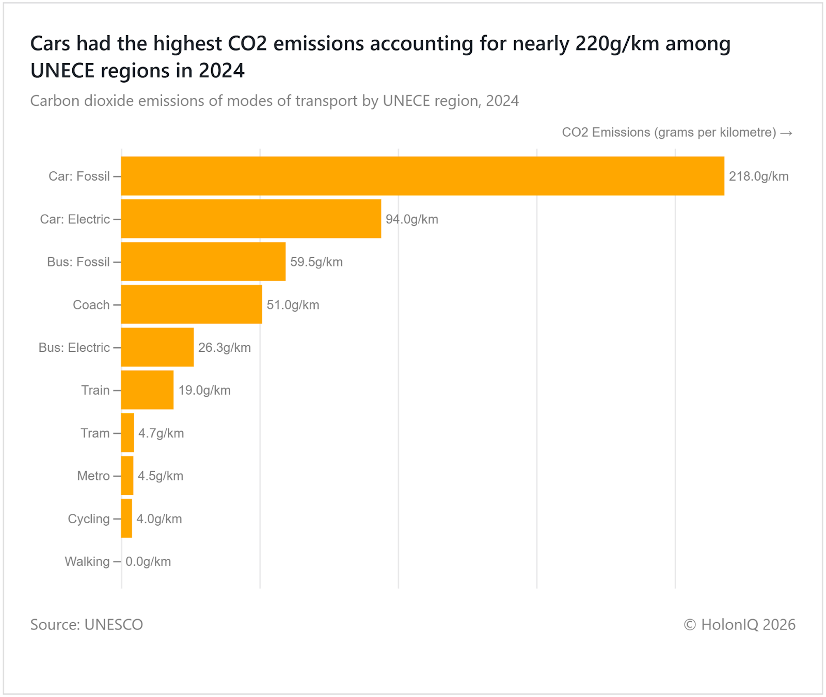
Task: Click the CO2 Emissions axis title
Action: (676, 133)
